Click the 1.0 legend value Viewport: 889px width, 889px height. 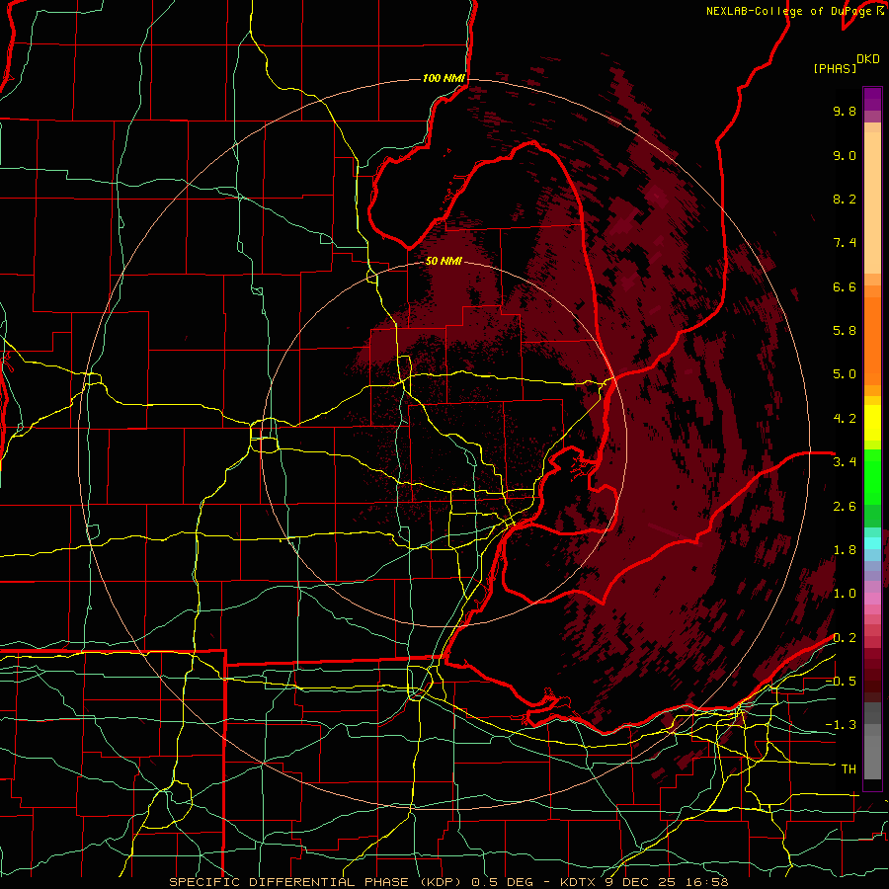[x=845, y=594]
